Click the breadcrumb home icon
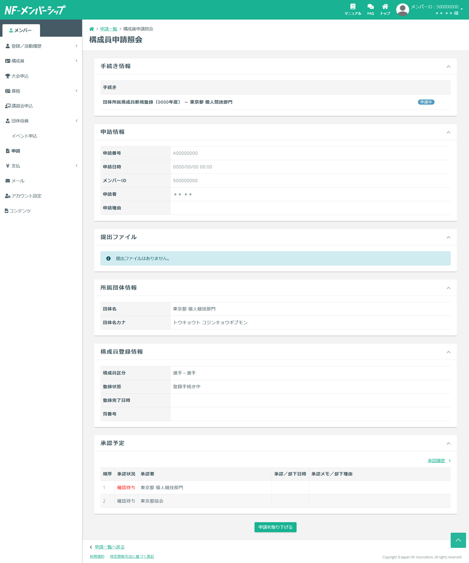Screen dimensions: 469x563 coord(92,29)
